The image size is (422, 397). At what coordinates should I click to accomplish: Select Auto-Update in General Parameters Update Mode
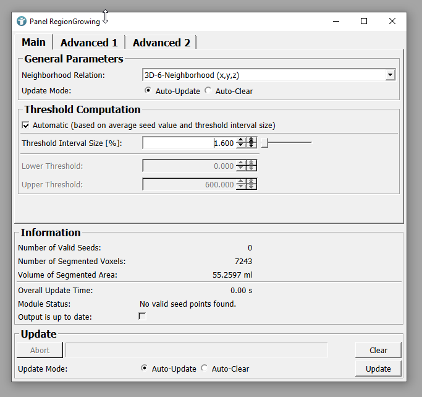[148, 91]
